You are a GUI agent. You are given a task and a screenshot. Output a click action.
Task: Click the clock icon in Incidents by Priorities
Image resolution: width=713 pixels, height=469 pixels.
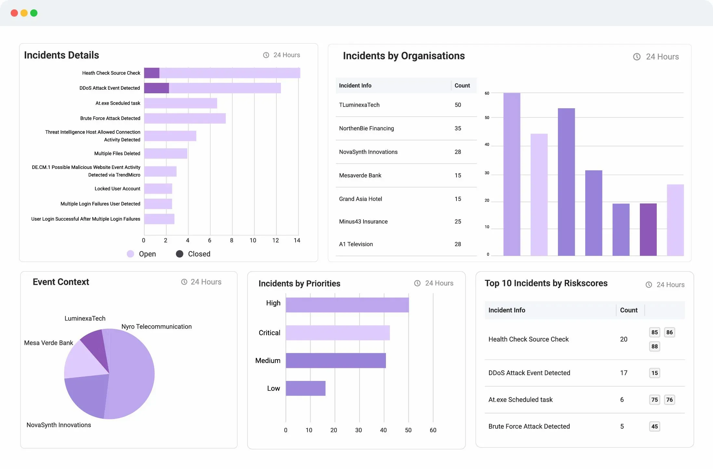tap(417, 283)
